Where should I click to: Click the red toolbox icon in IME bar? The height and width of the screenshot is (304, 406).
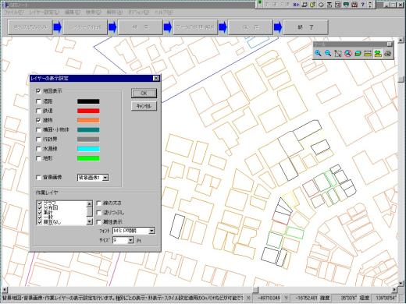354,5
